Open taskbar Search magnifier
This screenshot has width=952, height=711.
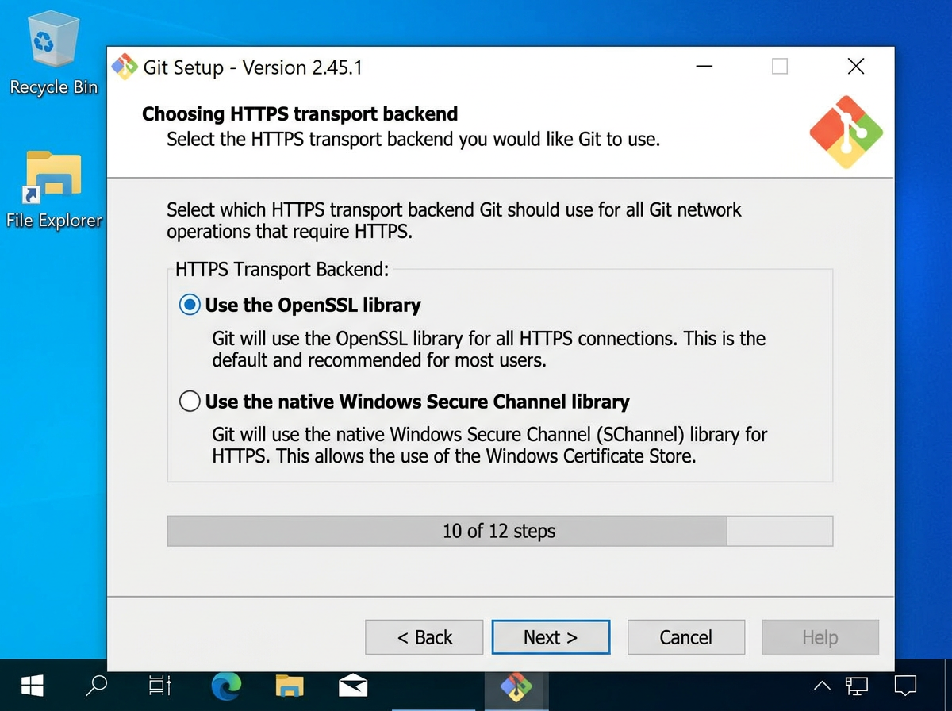click(96, 684)
